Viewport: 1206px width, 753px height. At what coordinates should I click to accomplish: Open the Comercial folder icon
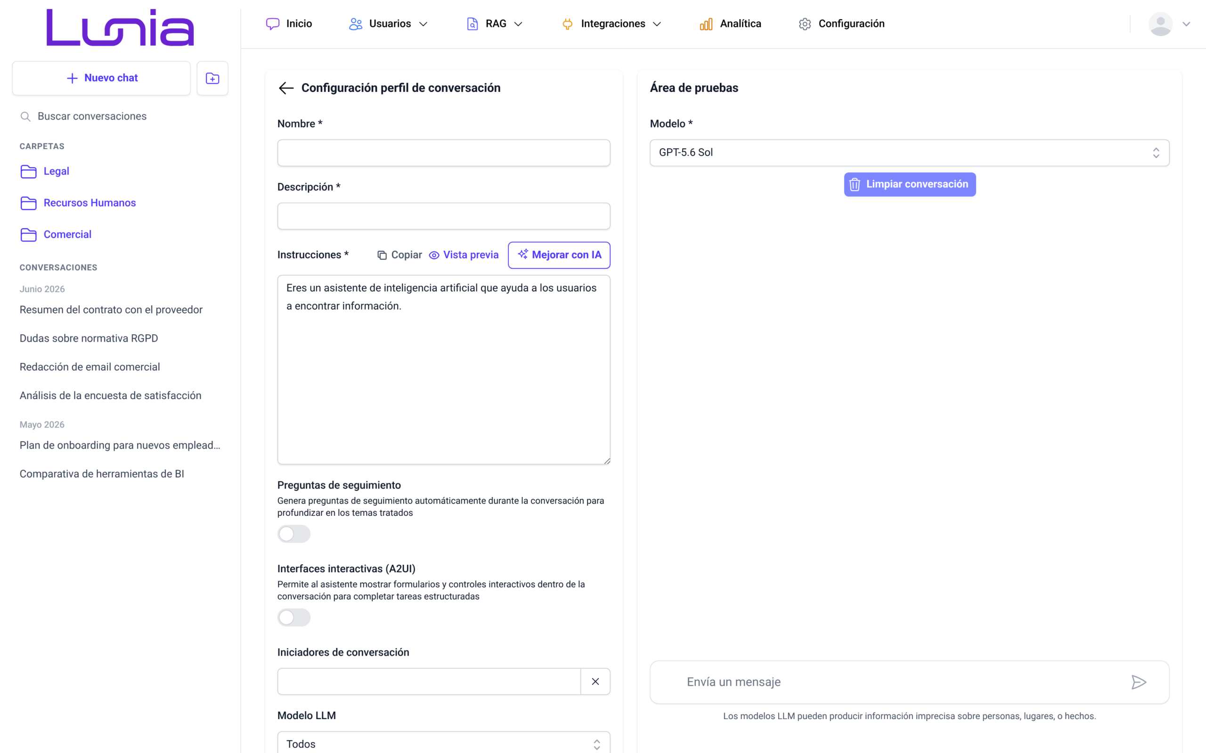pyautogui.click(x=28, y=234)
